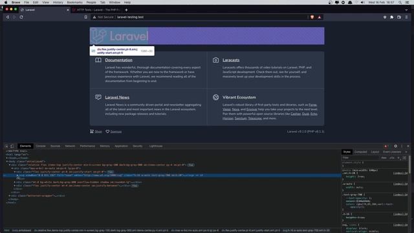This screenshot has height=233, width=414.
Task: Open DevTools more options menu
Action: [x=402, y=146]
